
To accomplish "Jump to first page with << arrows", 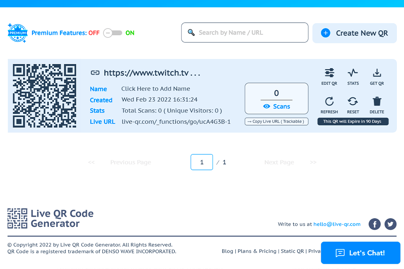I will click(91, 162).
